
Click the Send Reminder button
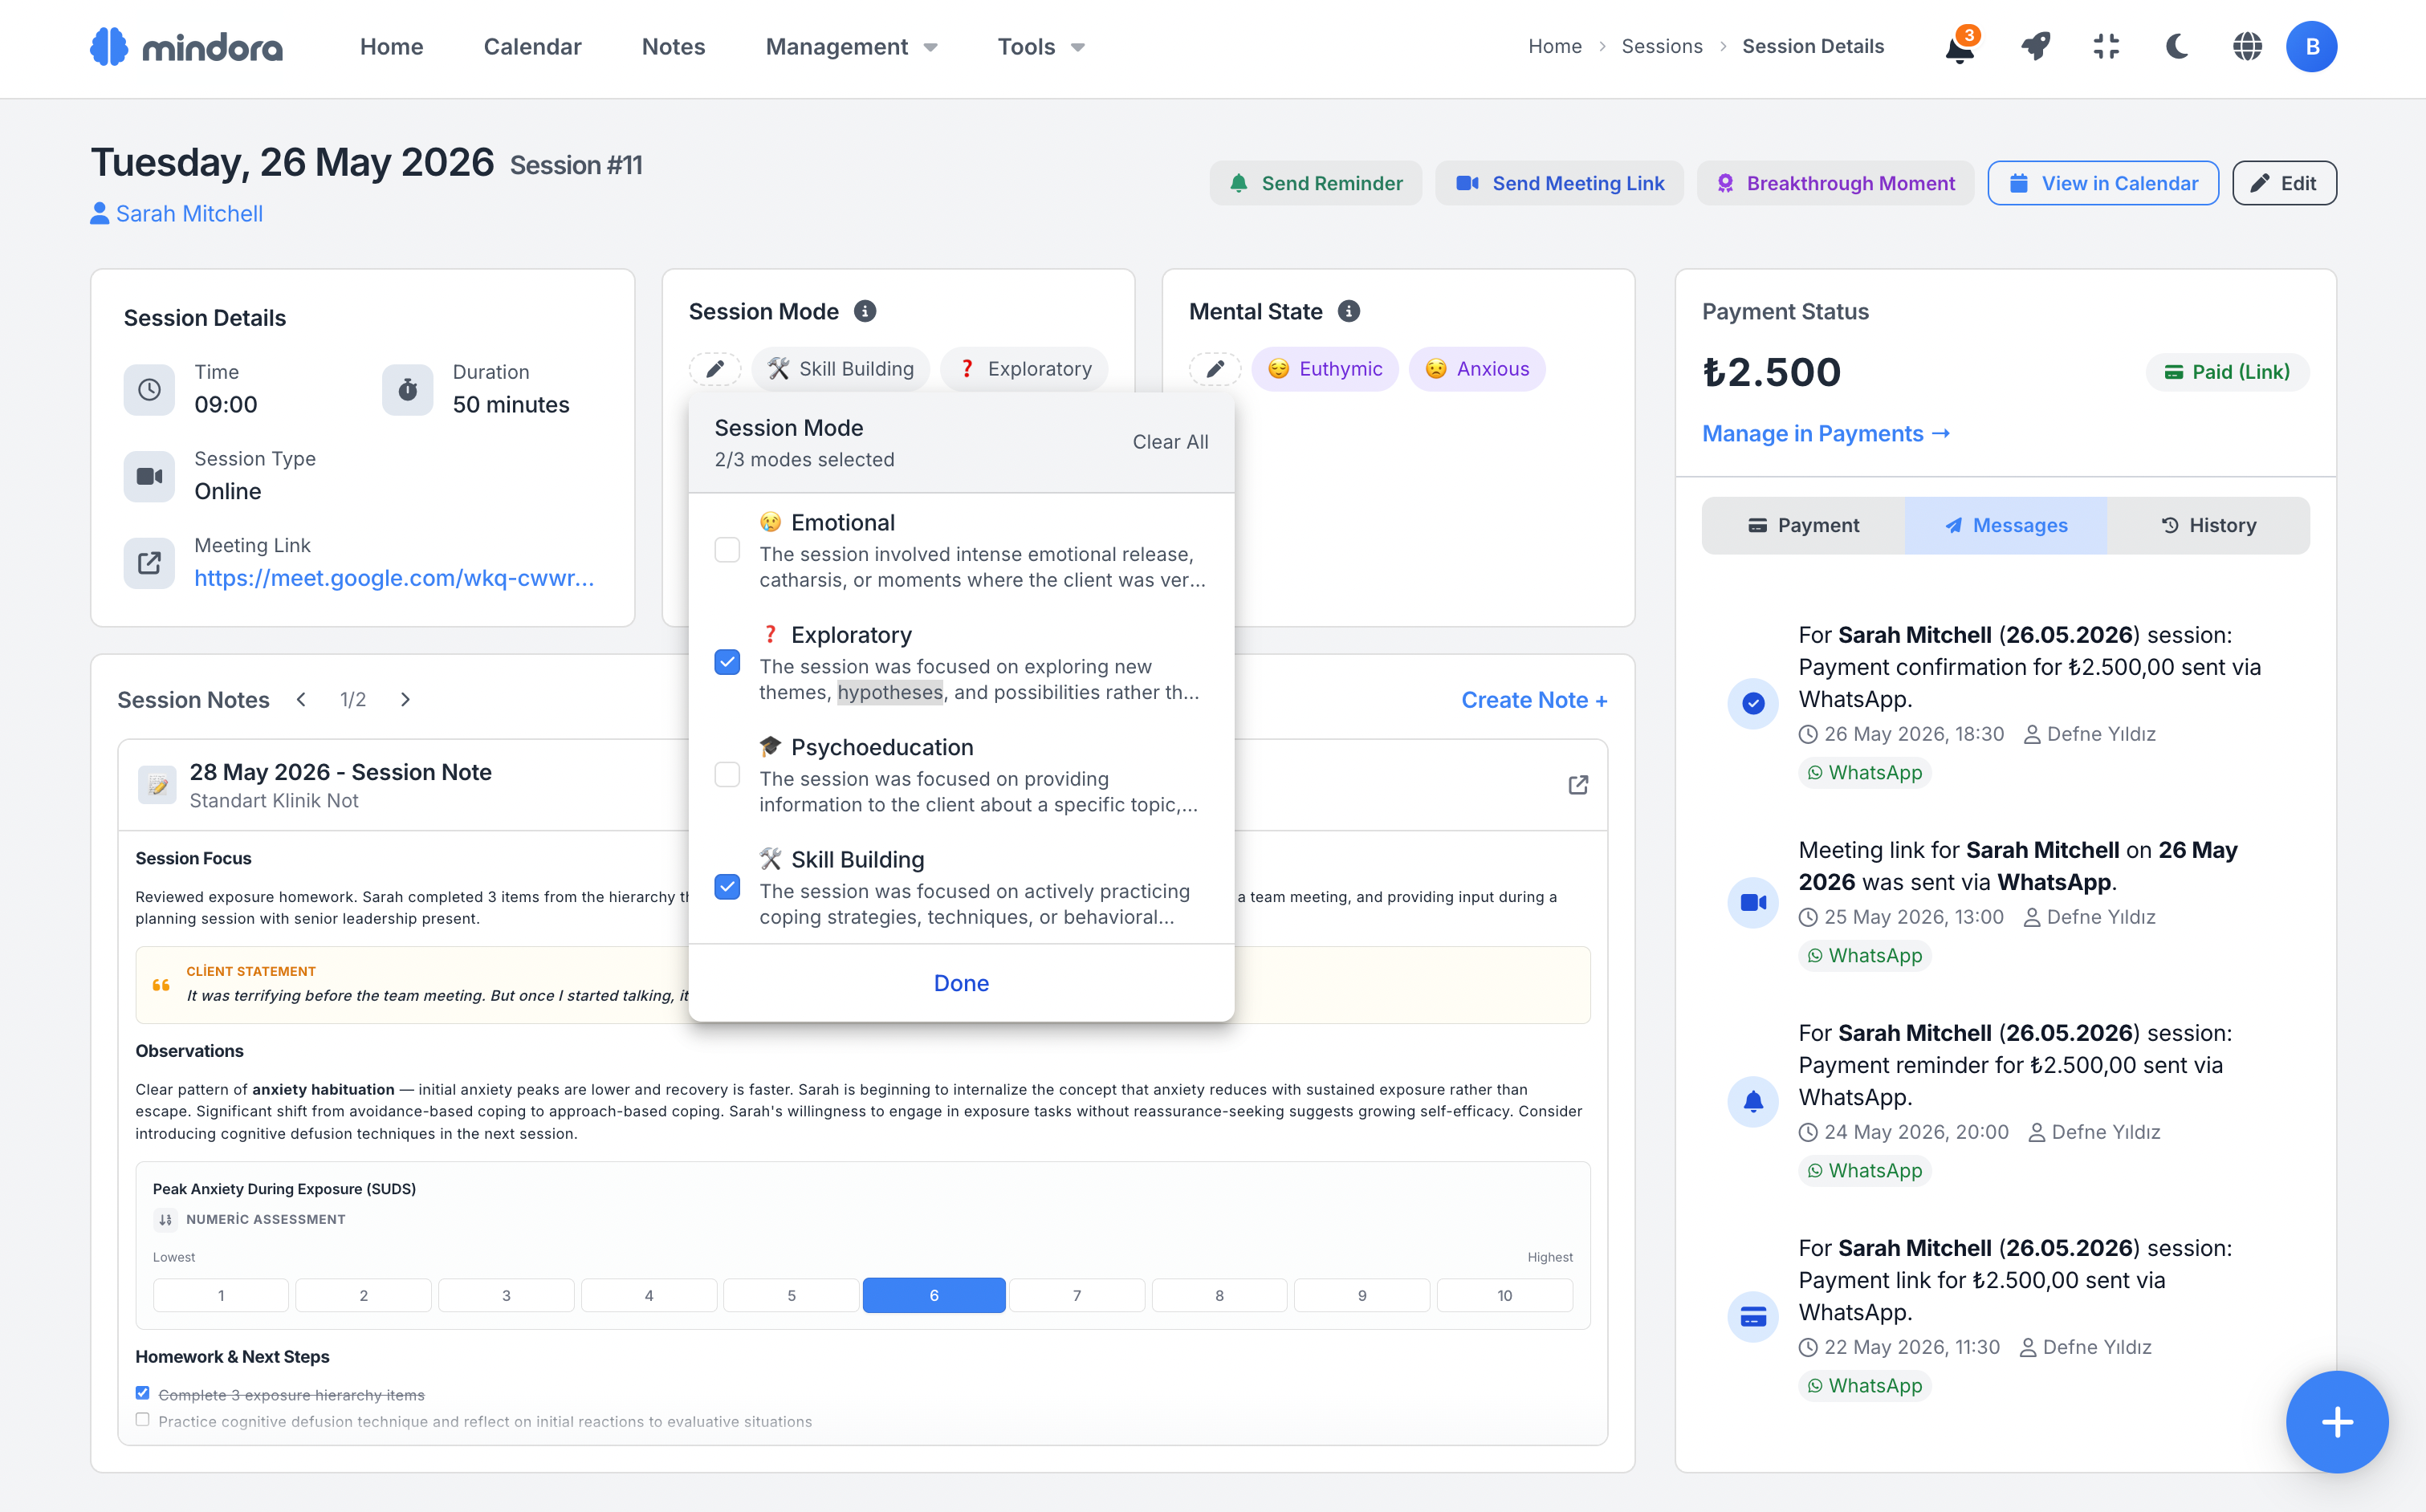coord(1315,183)
